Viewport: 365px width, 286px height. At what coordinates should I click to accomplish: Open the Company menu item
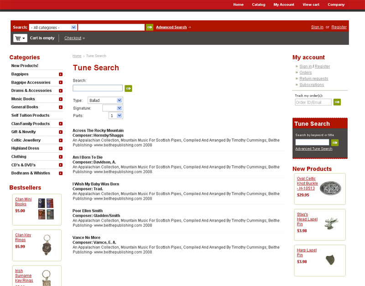point(336,5)
